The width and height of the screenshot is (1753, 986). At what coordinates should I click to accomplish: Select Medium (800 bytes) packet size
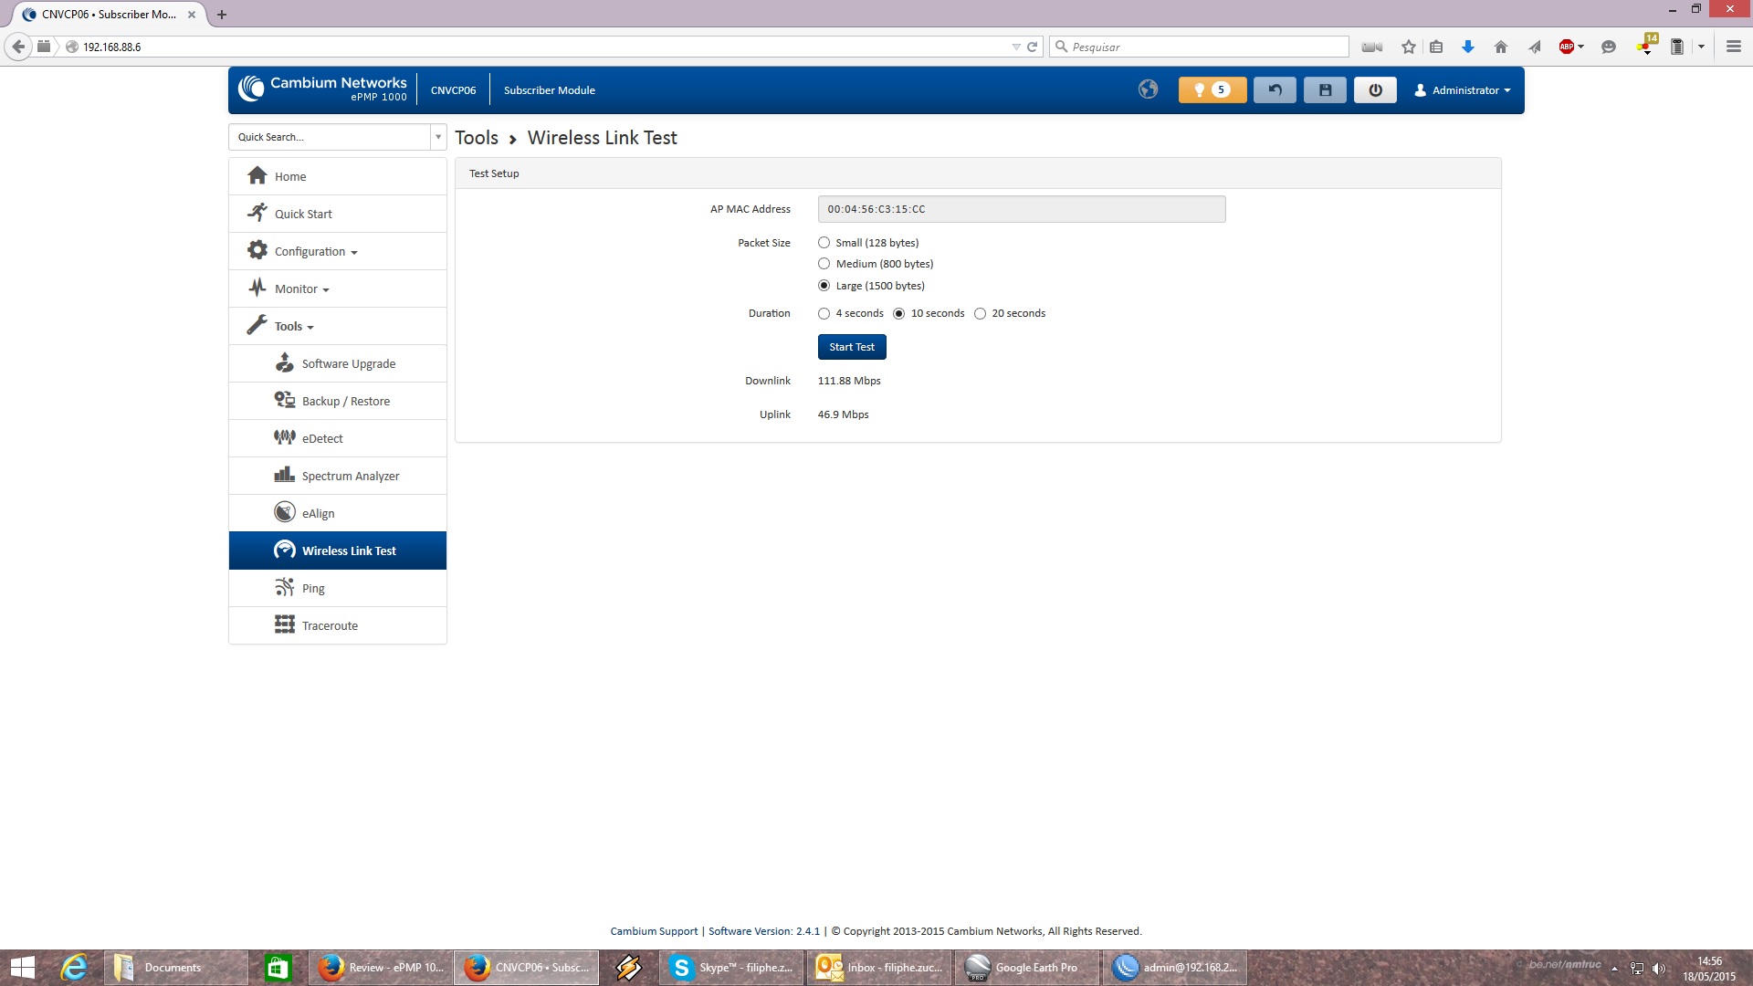tap(824, 264)
